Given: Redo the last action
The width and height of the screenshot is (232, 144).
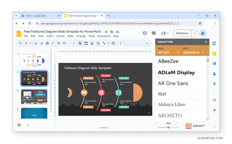Looking at the screenshot, I should point(41,43).
